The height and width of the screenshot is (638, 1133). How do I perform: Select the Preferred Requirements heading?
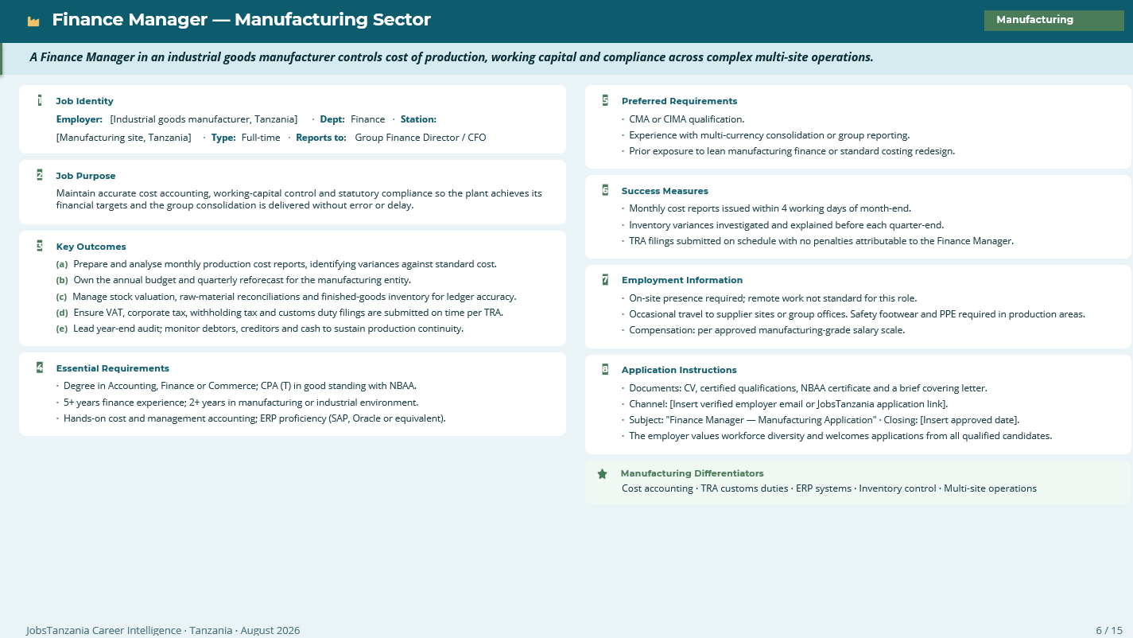[680, 101]
